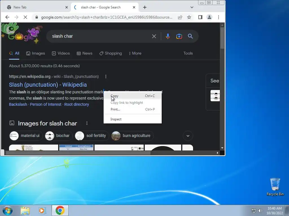The width and height of the screenshot is (289, 216).
Task: Stop loading the page with X button
Action: pos(25,17)
